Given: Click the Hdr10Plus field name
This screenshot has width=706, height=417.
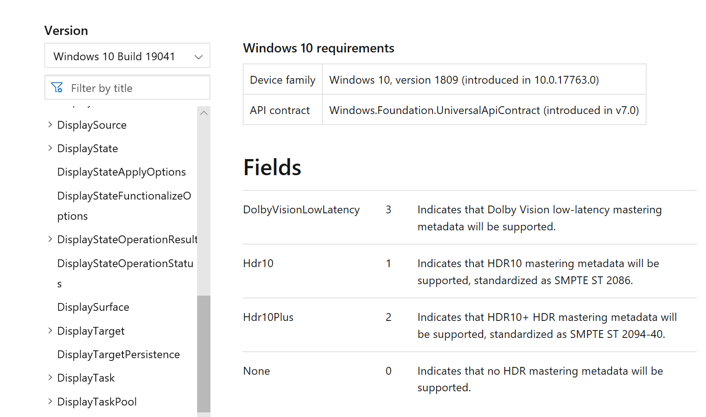Looking at the screenshot, I should (x=268, y=317).
